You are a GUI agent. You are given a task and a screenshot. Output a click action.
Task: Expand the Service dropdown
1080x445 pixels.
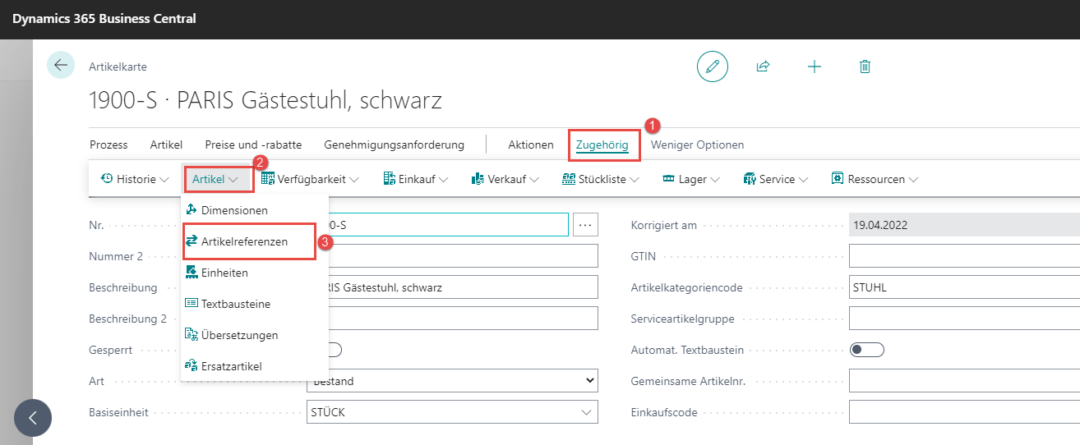pyautogui.click(x=803, y=179)
